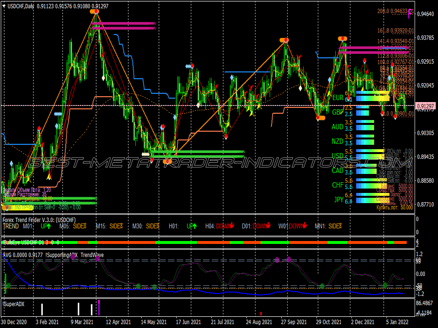Click the lower EUR strength gradient bar
This screenshot has height=328, width=438.
click(x=373, y=98)
